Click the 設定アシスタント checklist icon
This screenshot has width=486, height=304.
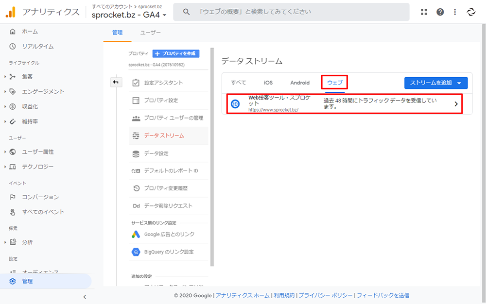pos(136,83)
